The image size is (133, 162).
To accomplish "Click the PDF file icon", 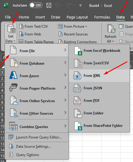I will click(77, 101).
